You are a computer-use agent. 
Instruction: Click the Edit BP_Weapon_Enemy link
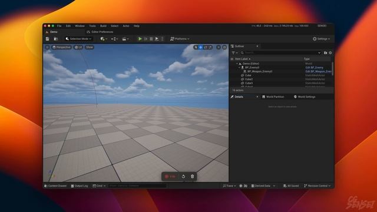[318, 71]
